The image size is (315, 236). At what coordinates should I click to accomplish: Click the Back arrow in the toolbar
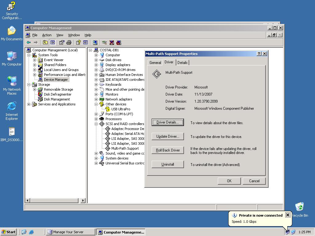(29, 42)
